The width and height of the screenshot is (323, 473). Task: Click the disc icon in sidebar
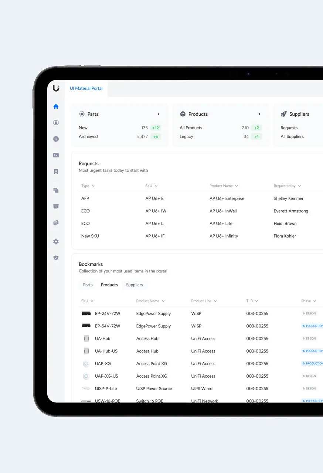(x=56, y=139)
